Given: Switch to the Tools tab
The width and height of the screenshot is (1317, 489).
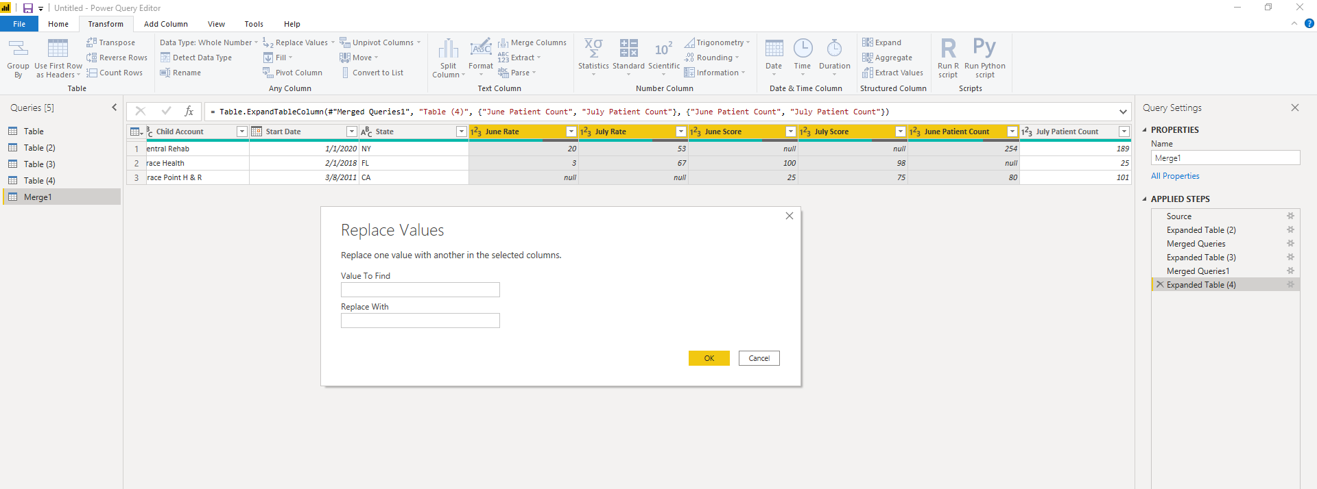Looking at the screenshot, I should tap(254, 24).
